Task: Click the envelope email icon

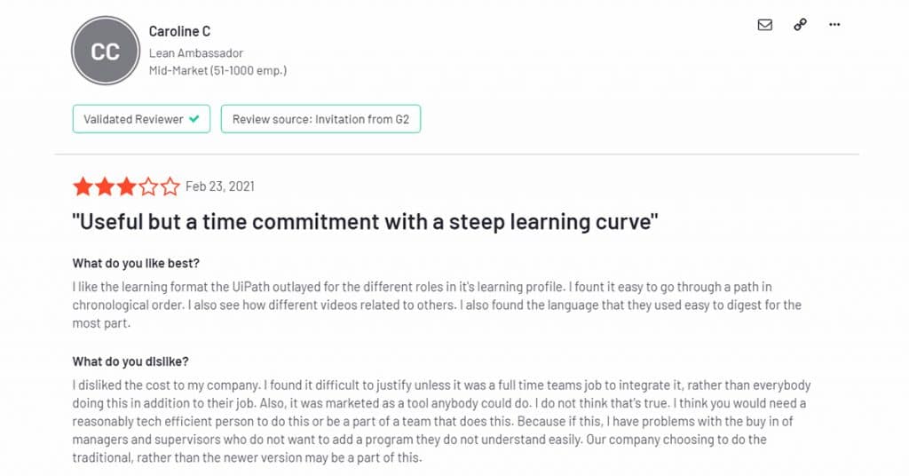Action: pyautogui.click(x=764, y=25)
